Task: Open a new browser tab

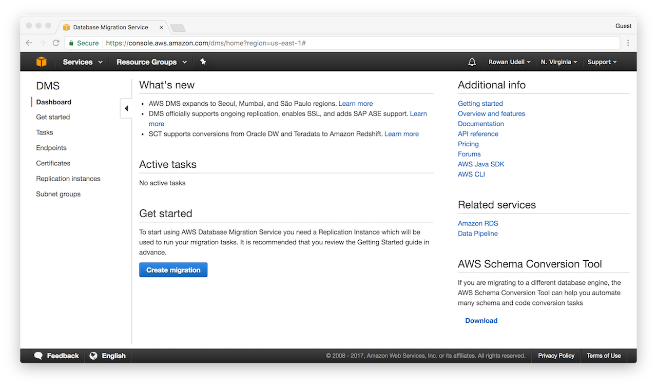Action: pyautogui.click(x=178, y=28)
